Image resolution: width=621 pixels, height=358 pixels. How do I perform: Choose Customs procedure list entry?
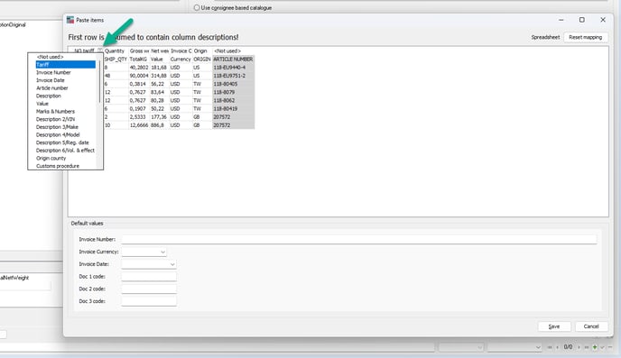[x=65, y=166]
